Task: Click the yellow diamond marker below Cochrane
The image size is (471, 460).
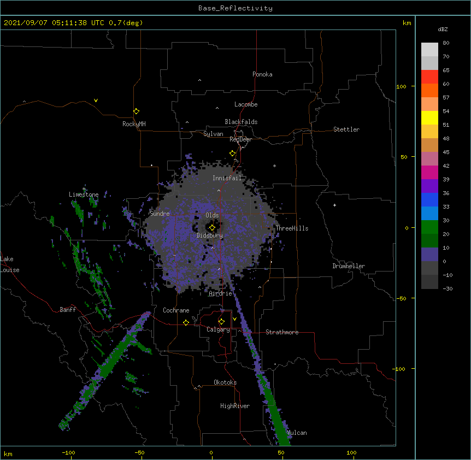Action: (186, 322)
